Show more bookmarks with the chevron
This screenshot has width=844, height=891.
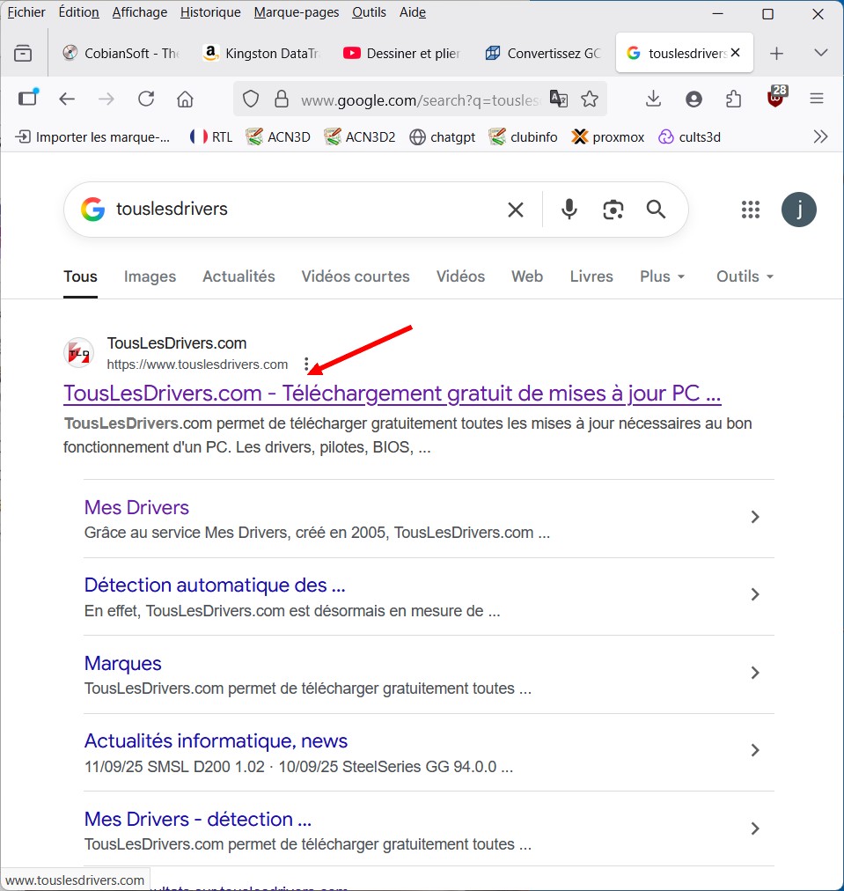[820, 136]
